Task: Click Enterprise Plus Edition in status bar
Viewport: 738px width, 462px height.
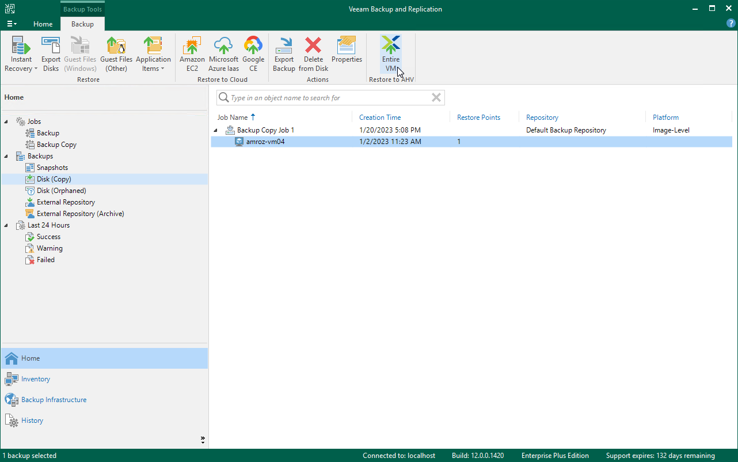Action: (555, 456)
